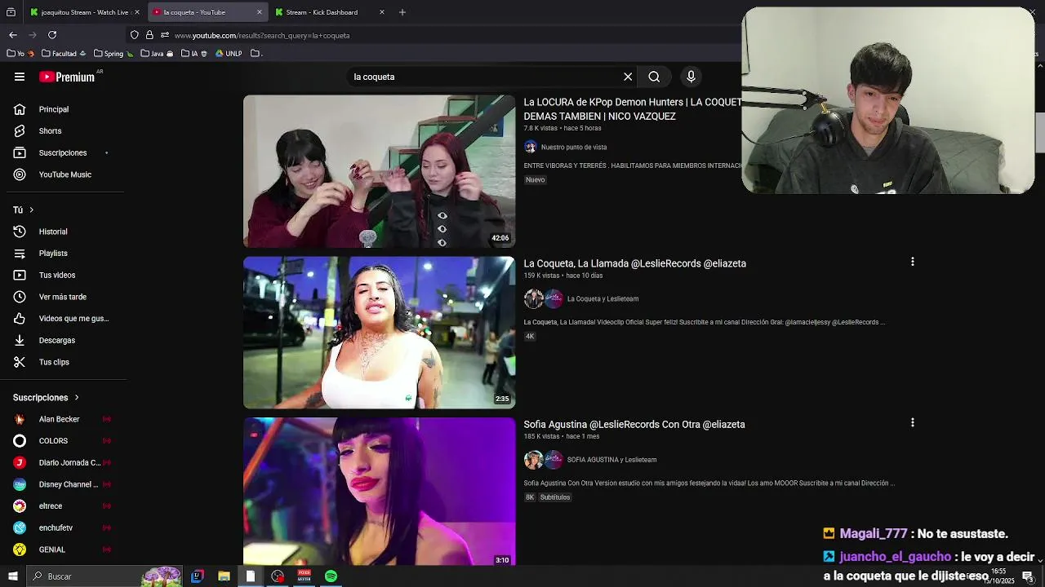The height and width of the screenshot is (587, 1045).
Task: Click the padlock site info icon
Action: 149,35
